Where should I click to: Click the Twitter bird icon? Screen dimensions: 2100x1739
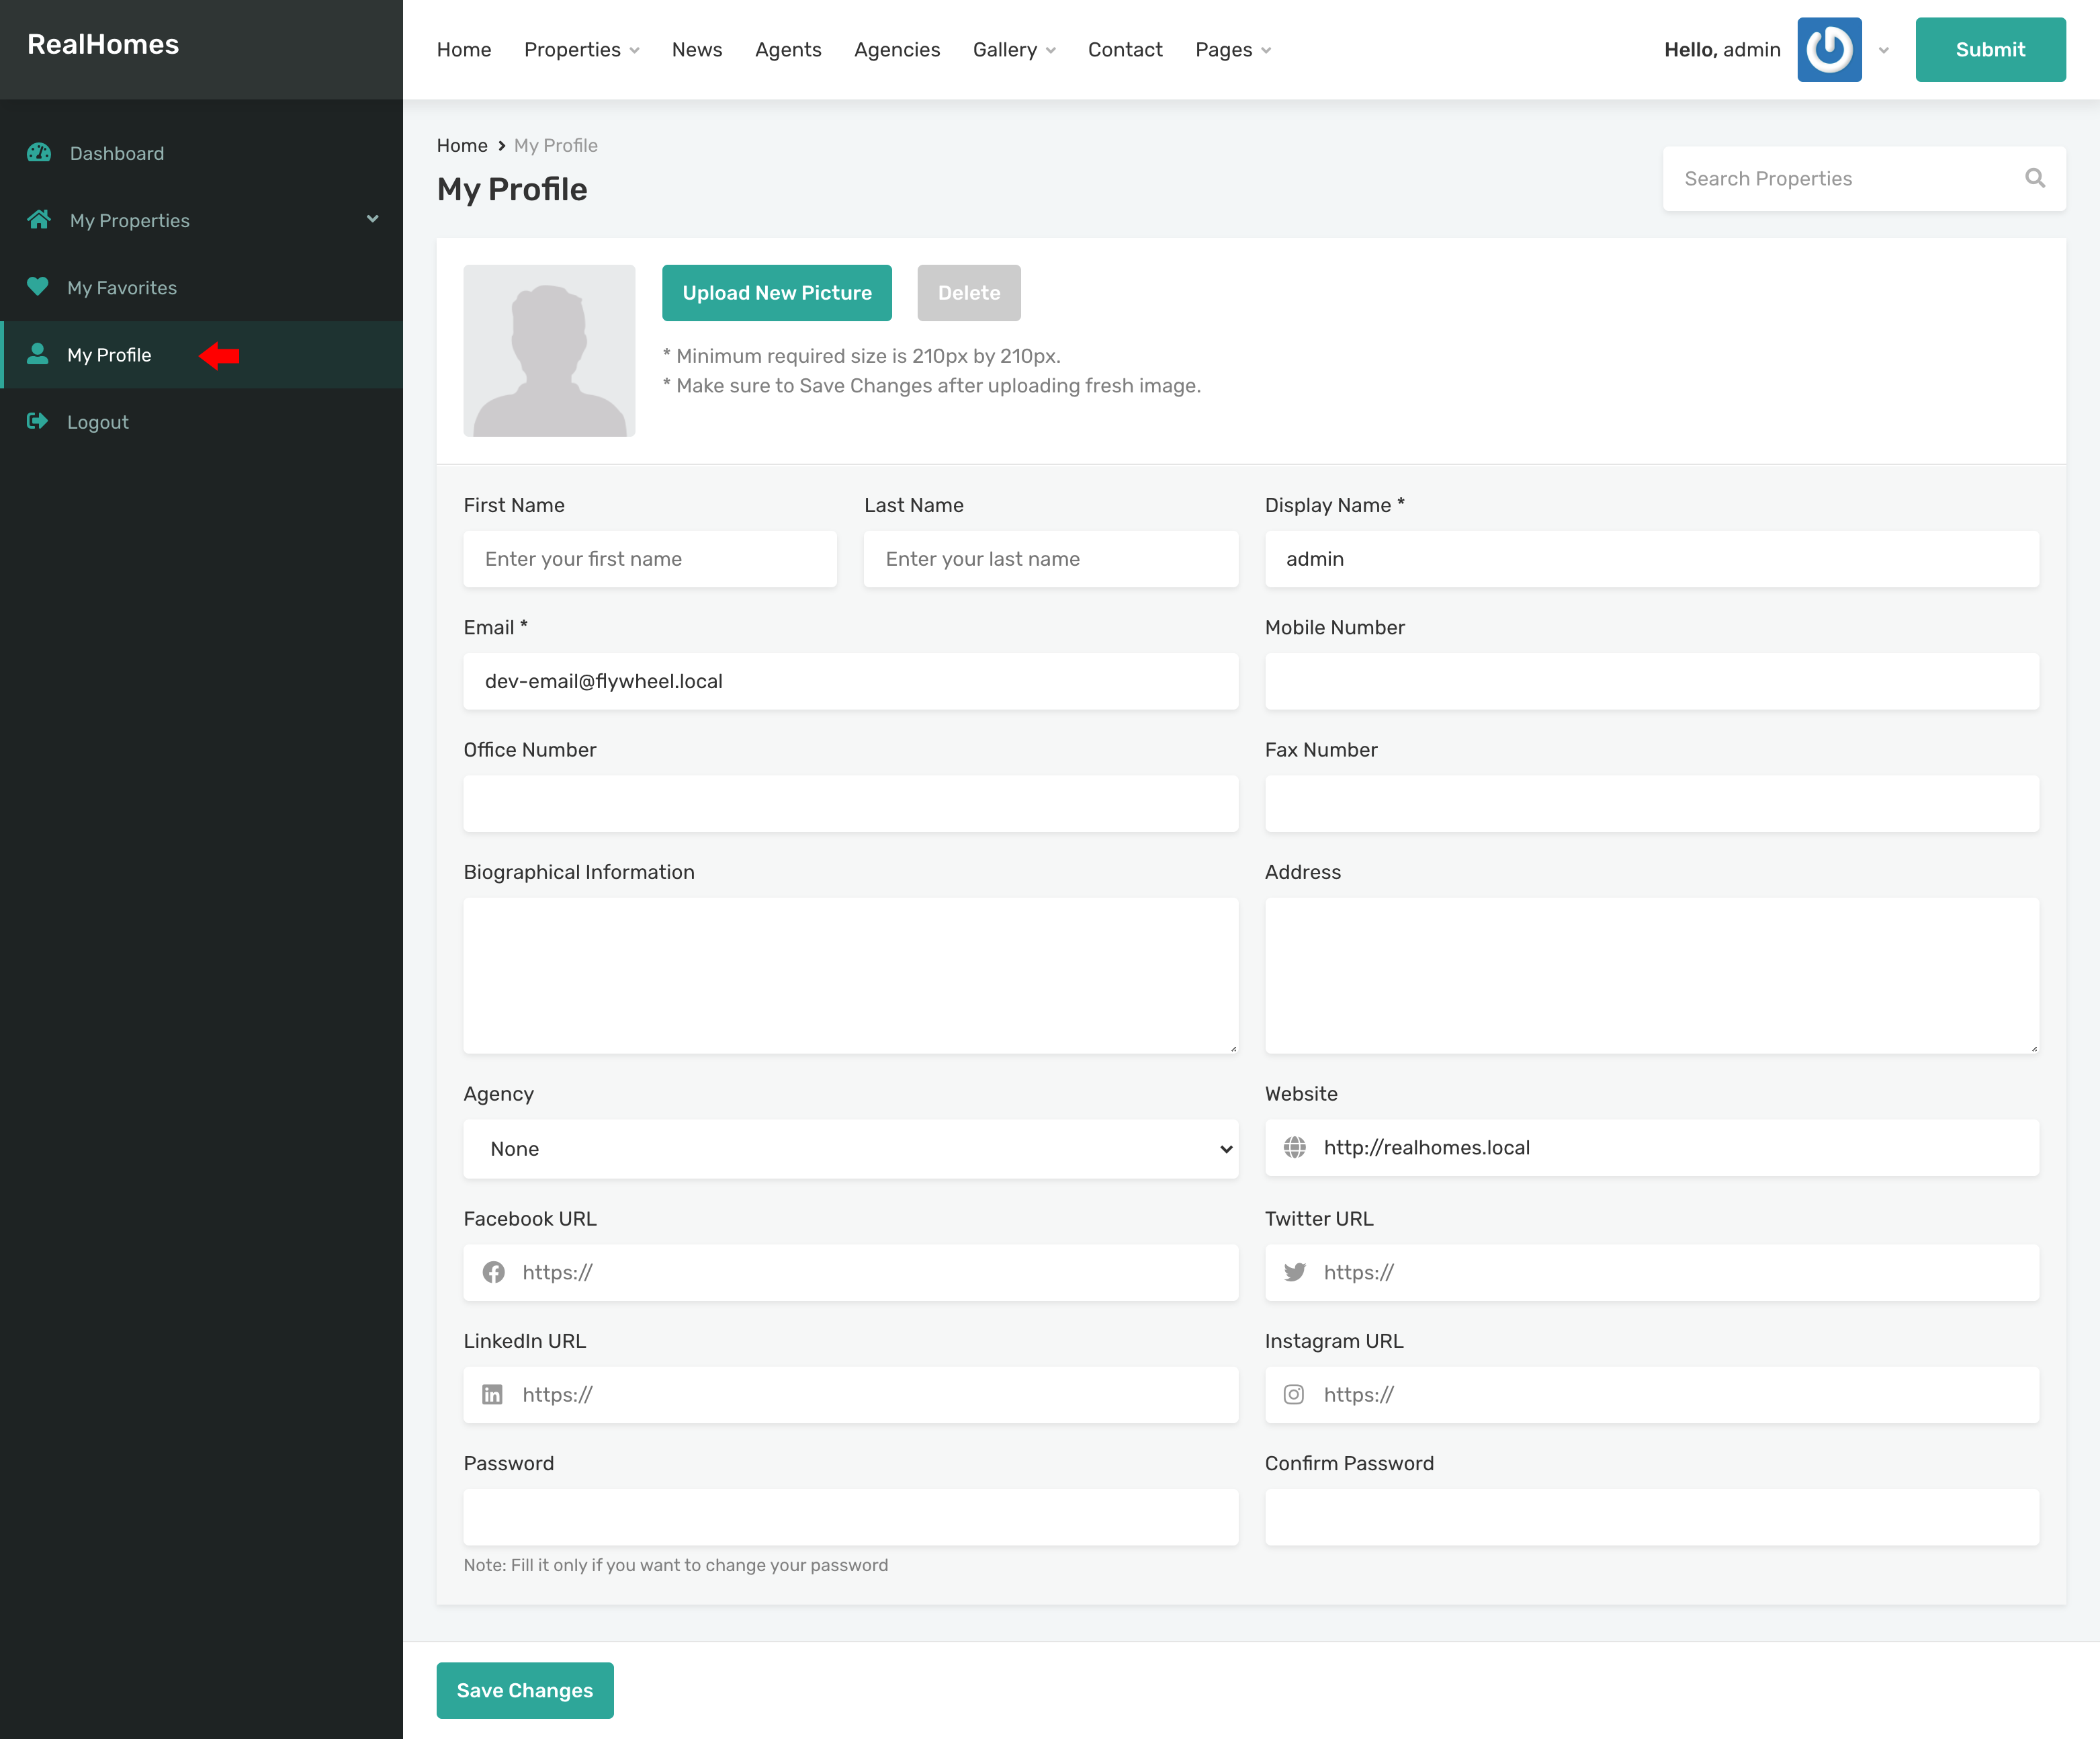[1295, 1272]
